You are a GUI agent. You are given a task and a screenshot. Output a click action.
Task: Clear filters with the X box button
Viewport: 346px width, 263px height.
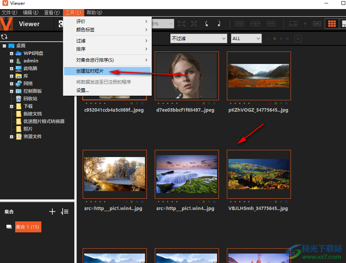point(298,39)
